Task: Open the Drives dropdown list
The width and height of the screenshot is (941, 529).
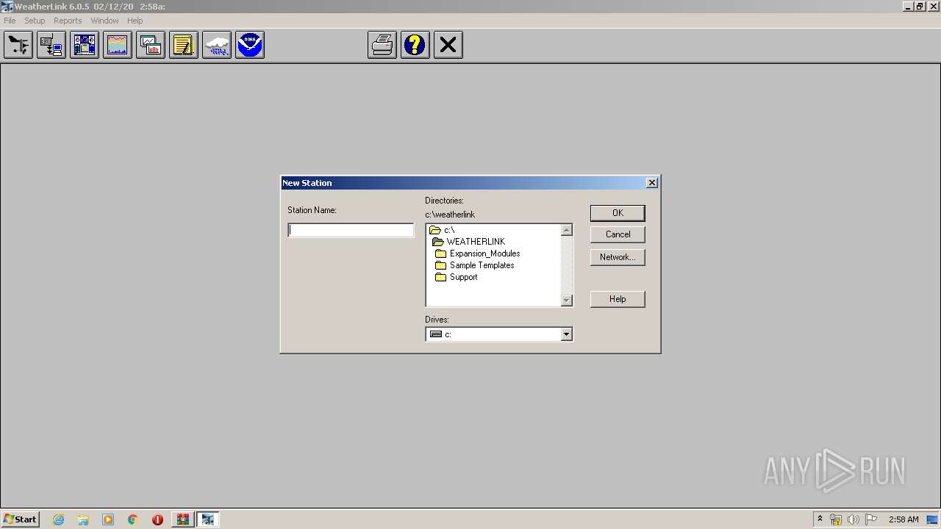Action: pyautogui.click(x=566, y=334)
